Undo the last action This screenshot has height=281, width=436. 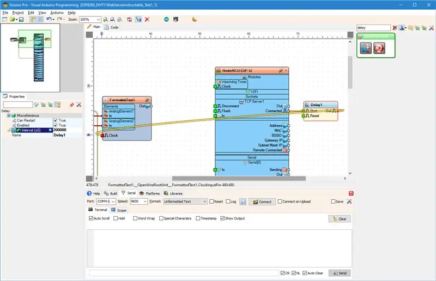point(49,20)
